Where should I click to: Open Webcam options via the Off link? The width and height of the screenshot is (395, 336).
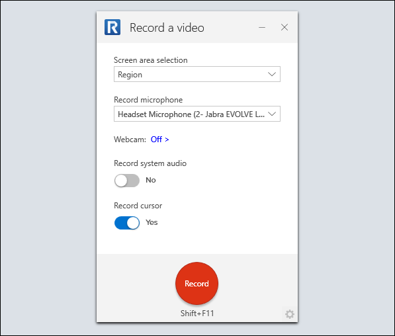[x=156, y=140]
